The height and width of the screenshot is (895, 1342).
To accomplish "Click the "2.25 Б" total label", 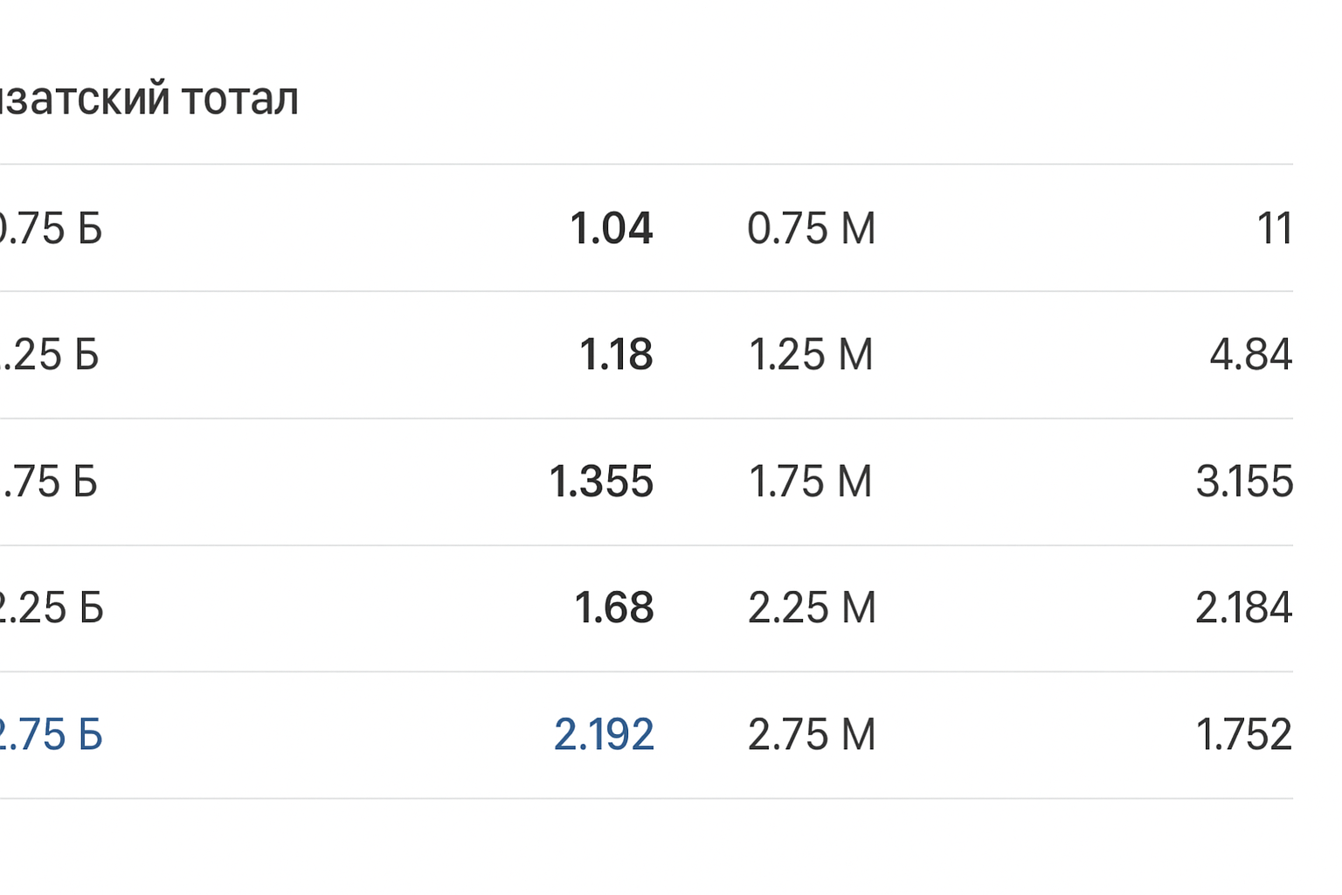I will (x=51, y=608).
